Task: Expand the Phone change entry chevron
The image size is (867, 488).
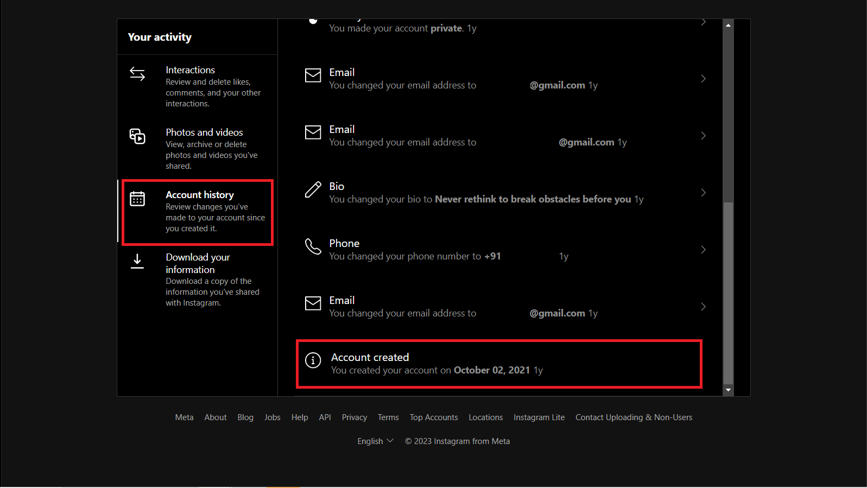Action: [x=703, y=250]
